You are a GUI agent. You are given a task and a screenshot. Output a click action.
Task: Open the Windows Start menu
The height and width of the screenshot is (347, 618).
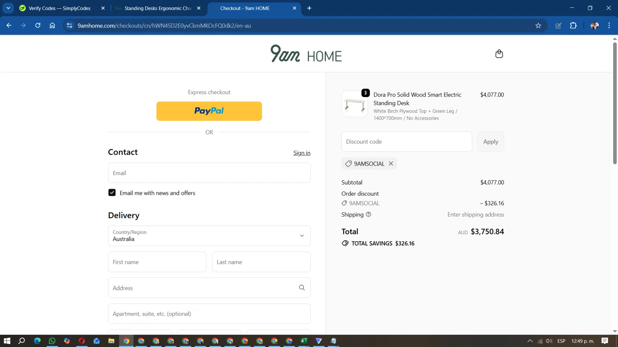point(7,341)
